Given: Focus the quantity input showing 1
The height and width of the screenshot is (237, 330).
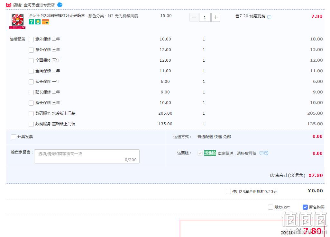Looking at the screenshot, I should [x=205, y=17].
